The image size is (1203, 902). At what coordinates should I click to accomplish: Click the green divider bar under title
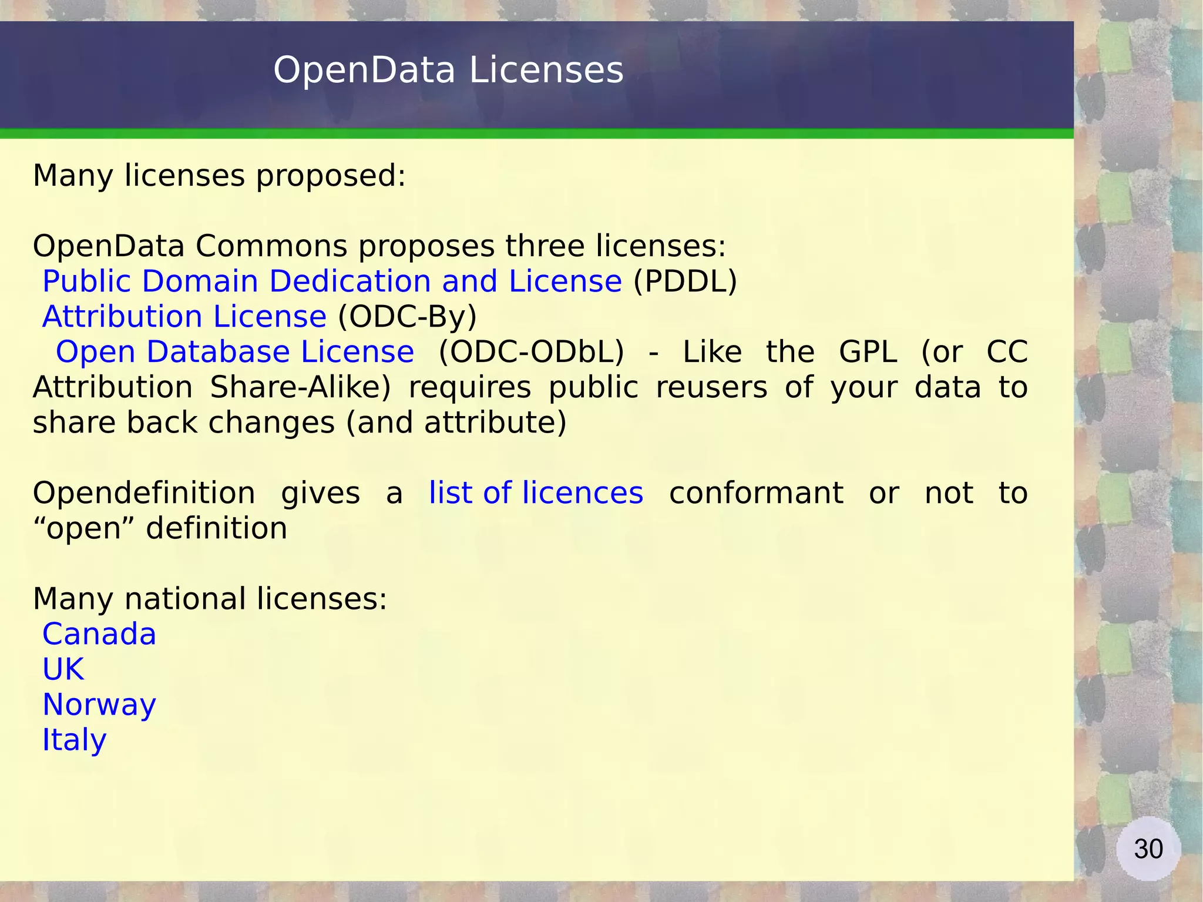point(536,134)
